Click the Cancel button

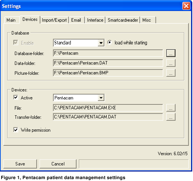[58, 164]
